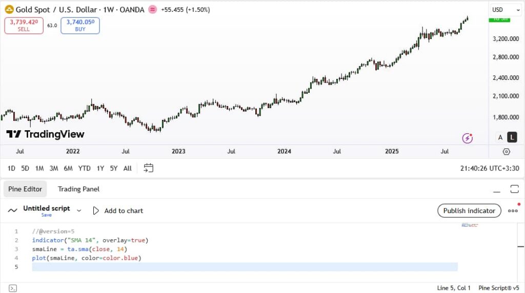This screenshot has width=525, height=293.
Task: Expand the Untitled script dropdown arrow
Action: 79,210
